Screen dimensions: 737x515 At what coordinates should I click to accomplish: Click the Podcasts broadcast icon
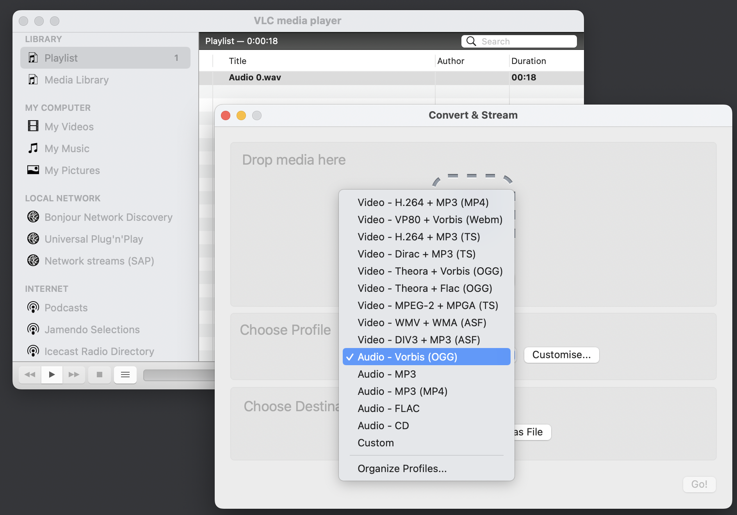coord(33,307)
